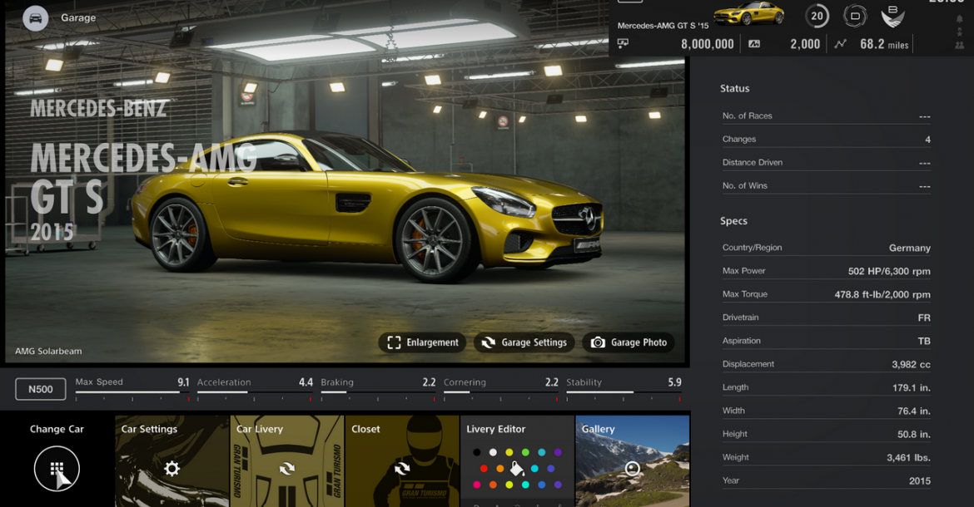Open the notifications bell icon
The image size is (974, 507).
pyautogui.click(x=960, y=20)
